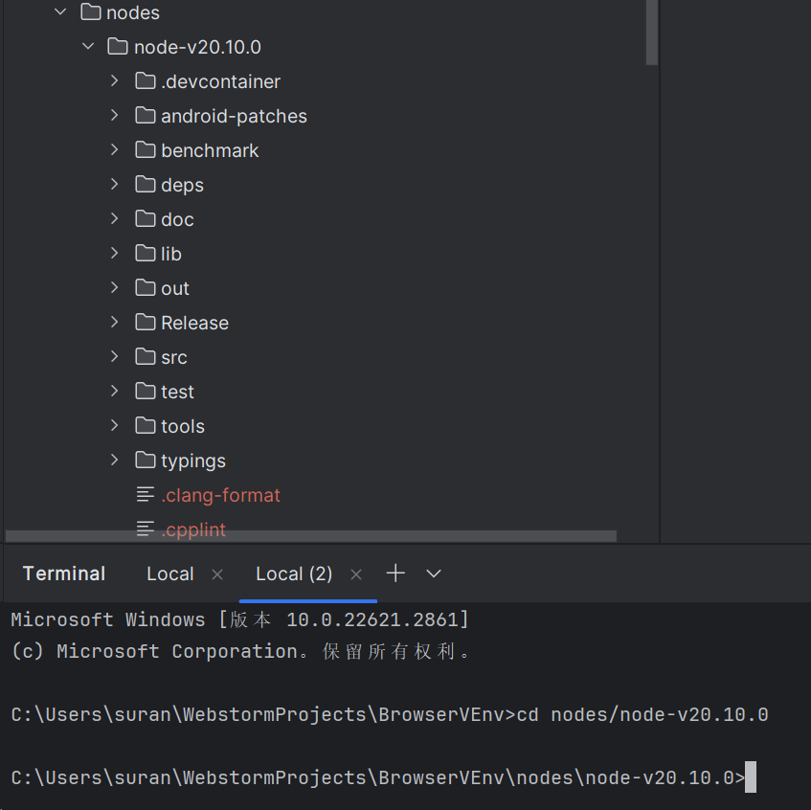811x810 pixels.
Task: Click the project tree horizontal scrollbar
Action: (310, 536)
